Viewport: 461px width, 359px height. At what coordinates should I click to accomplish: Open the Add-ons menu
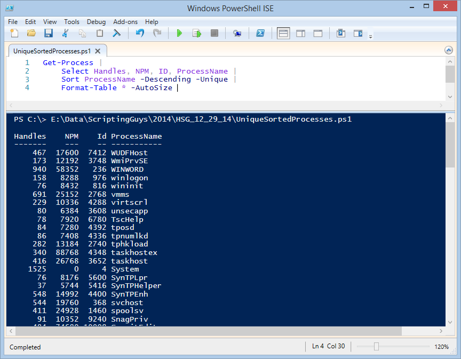[125, 22]
